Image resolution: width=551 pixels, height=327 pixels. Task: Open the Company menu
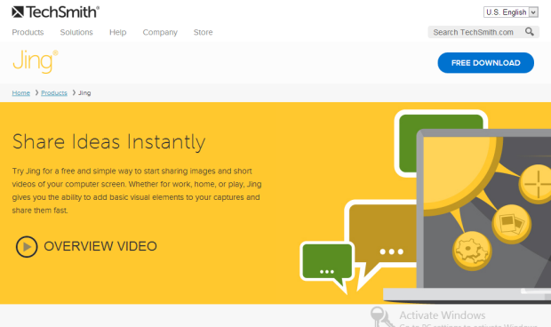pos(160,32)
